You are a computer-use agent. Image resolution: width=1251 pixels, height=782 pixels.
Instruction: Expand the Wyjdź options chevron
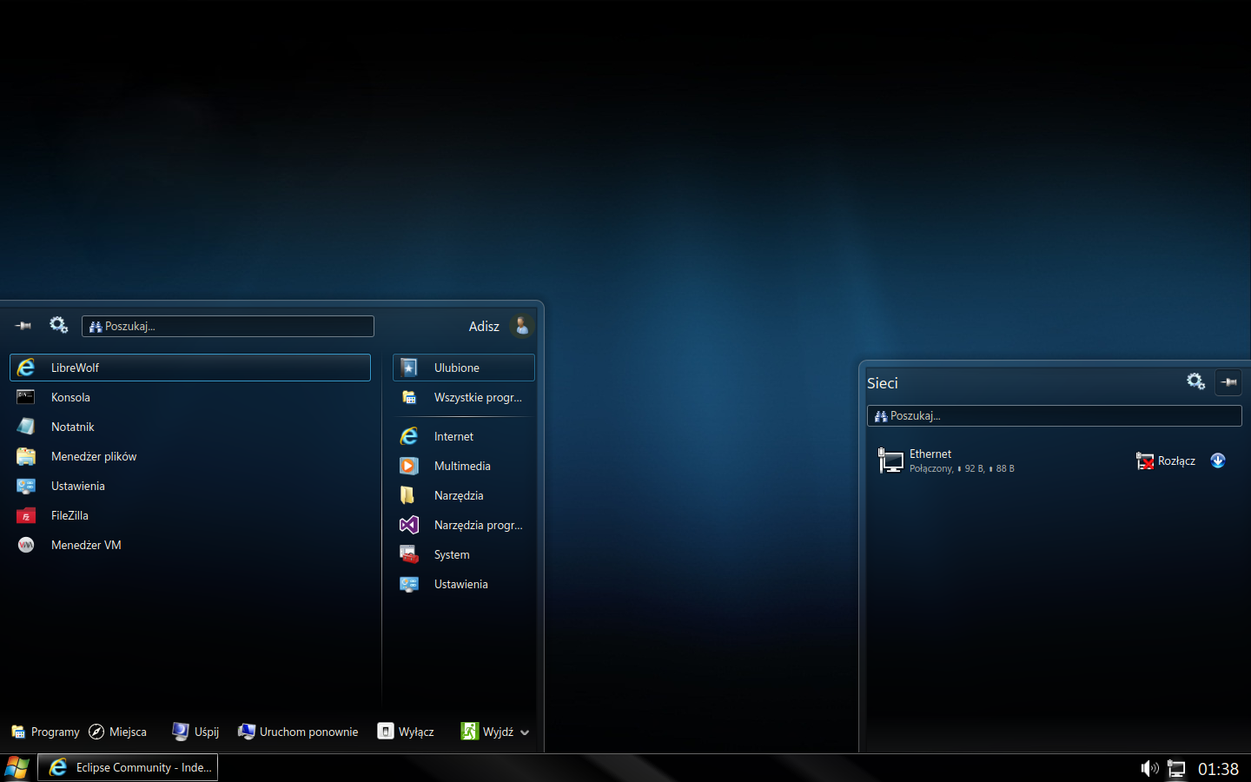tap(525, 732)
